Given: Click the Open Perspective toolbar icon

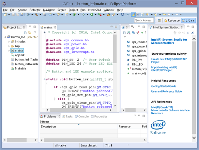Looking at the screenshot, I should coord(159,20).
